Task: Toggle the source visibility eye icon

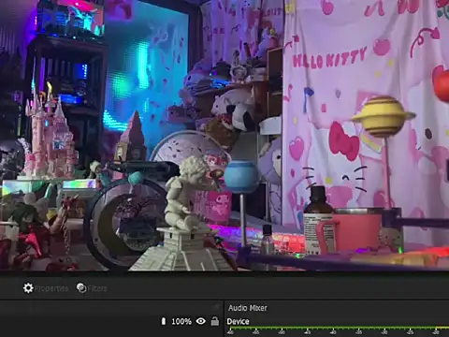Action: [x=201, y=321]
